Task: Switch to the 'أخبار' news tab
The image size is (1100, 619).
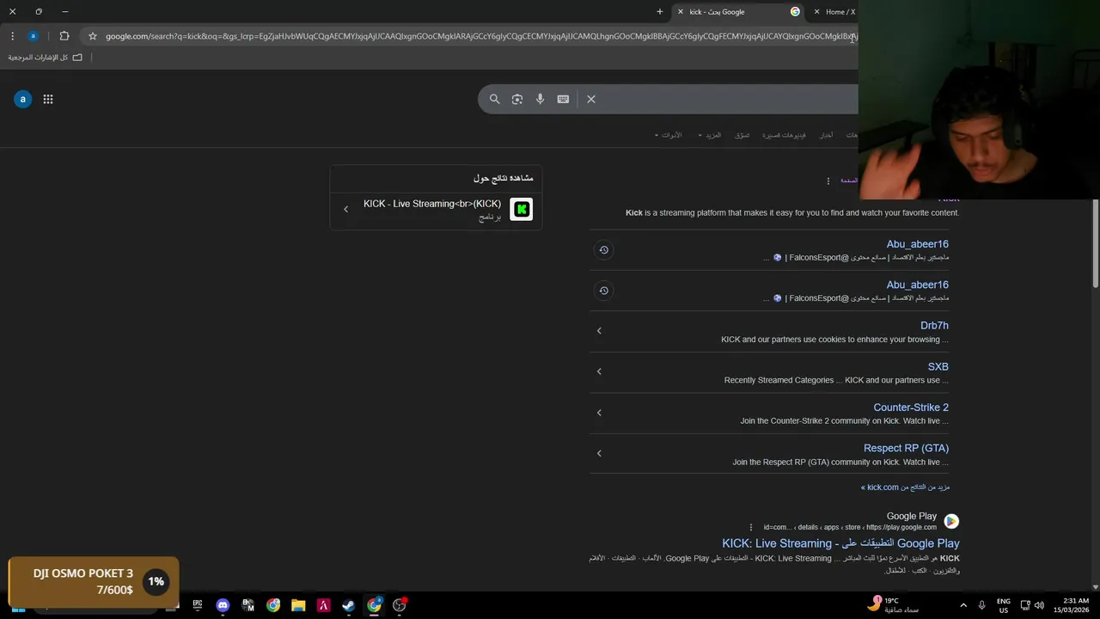Action: click(826, 135)
